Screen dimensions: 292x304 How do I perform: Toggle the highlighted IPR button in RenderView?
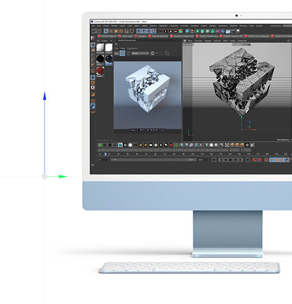[122, 53]
